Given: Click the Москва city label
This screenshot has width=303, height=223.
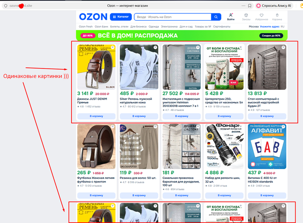Looking at the screenshot, I should [254, 27].
